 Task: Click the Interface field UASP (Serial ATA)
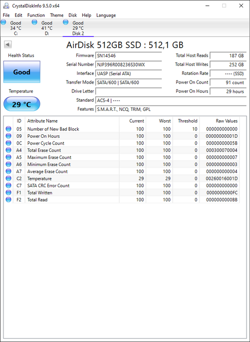129,73
